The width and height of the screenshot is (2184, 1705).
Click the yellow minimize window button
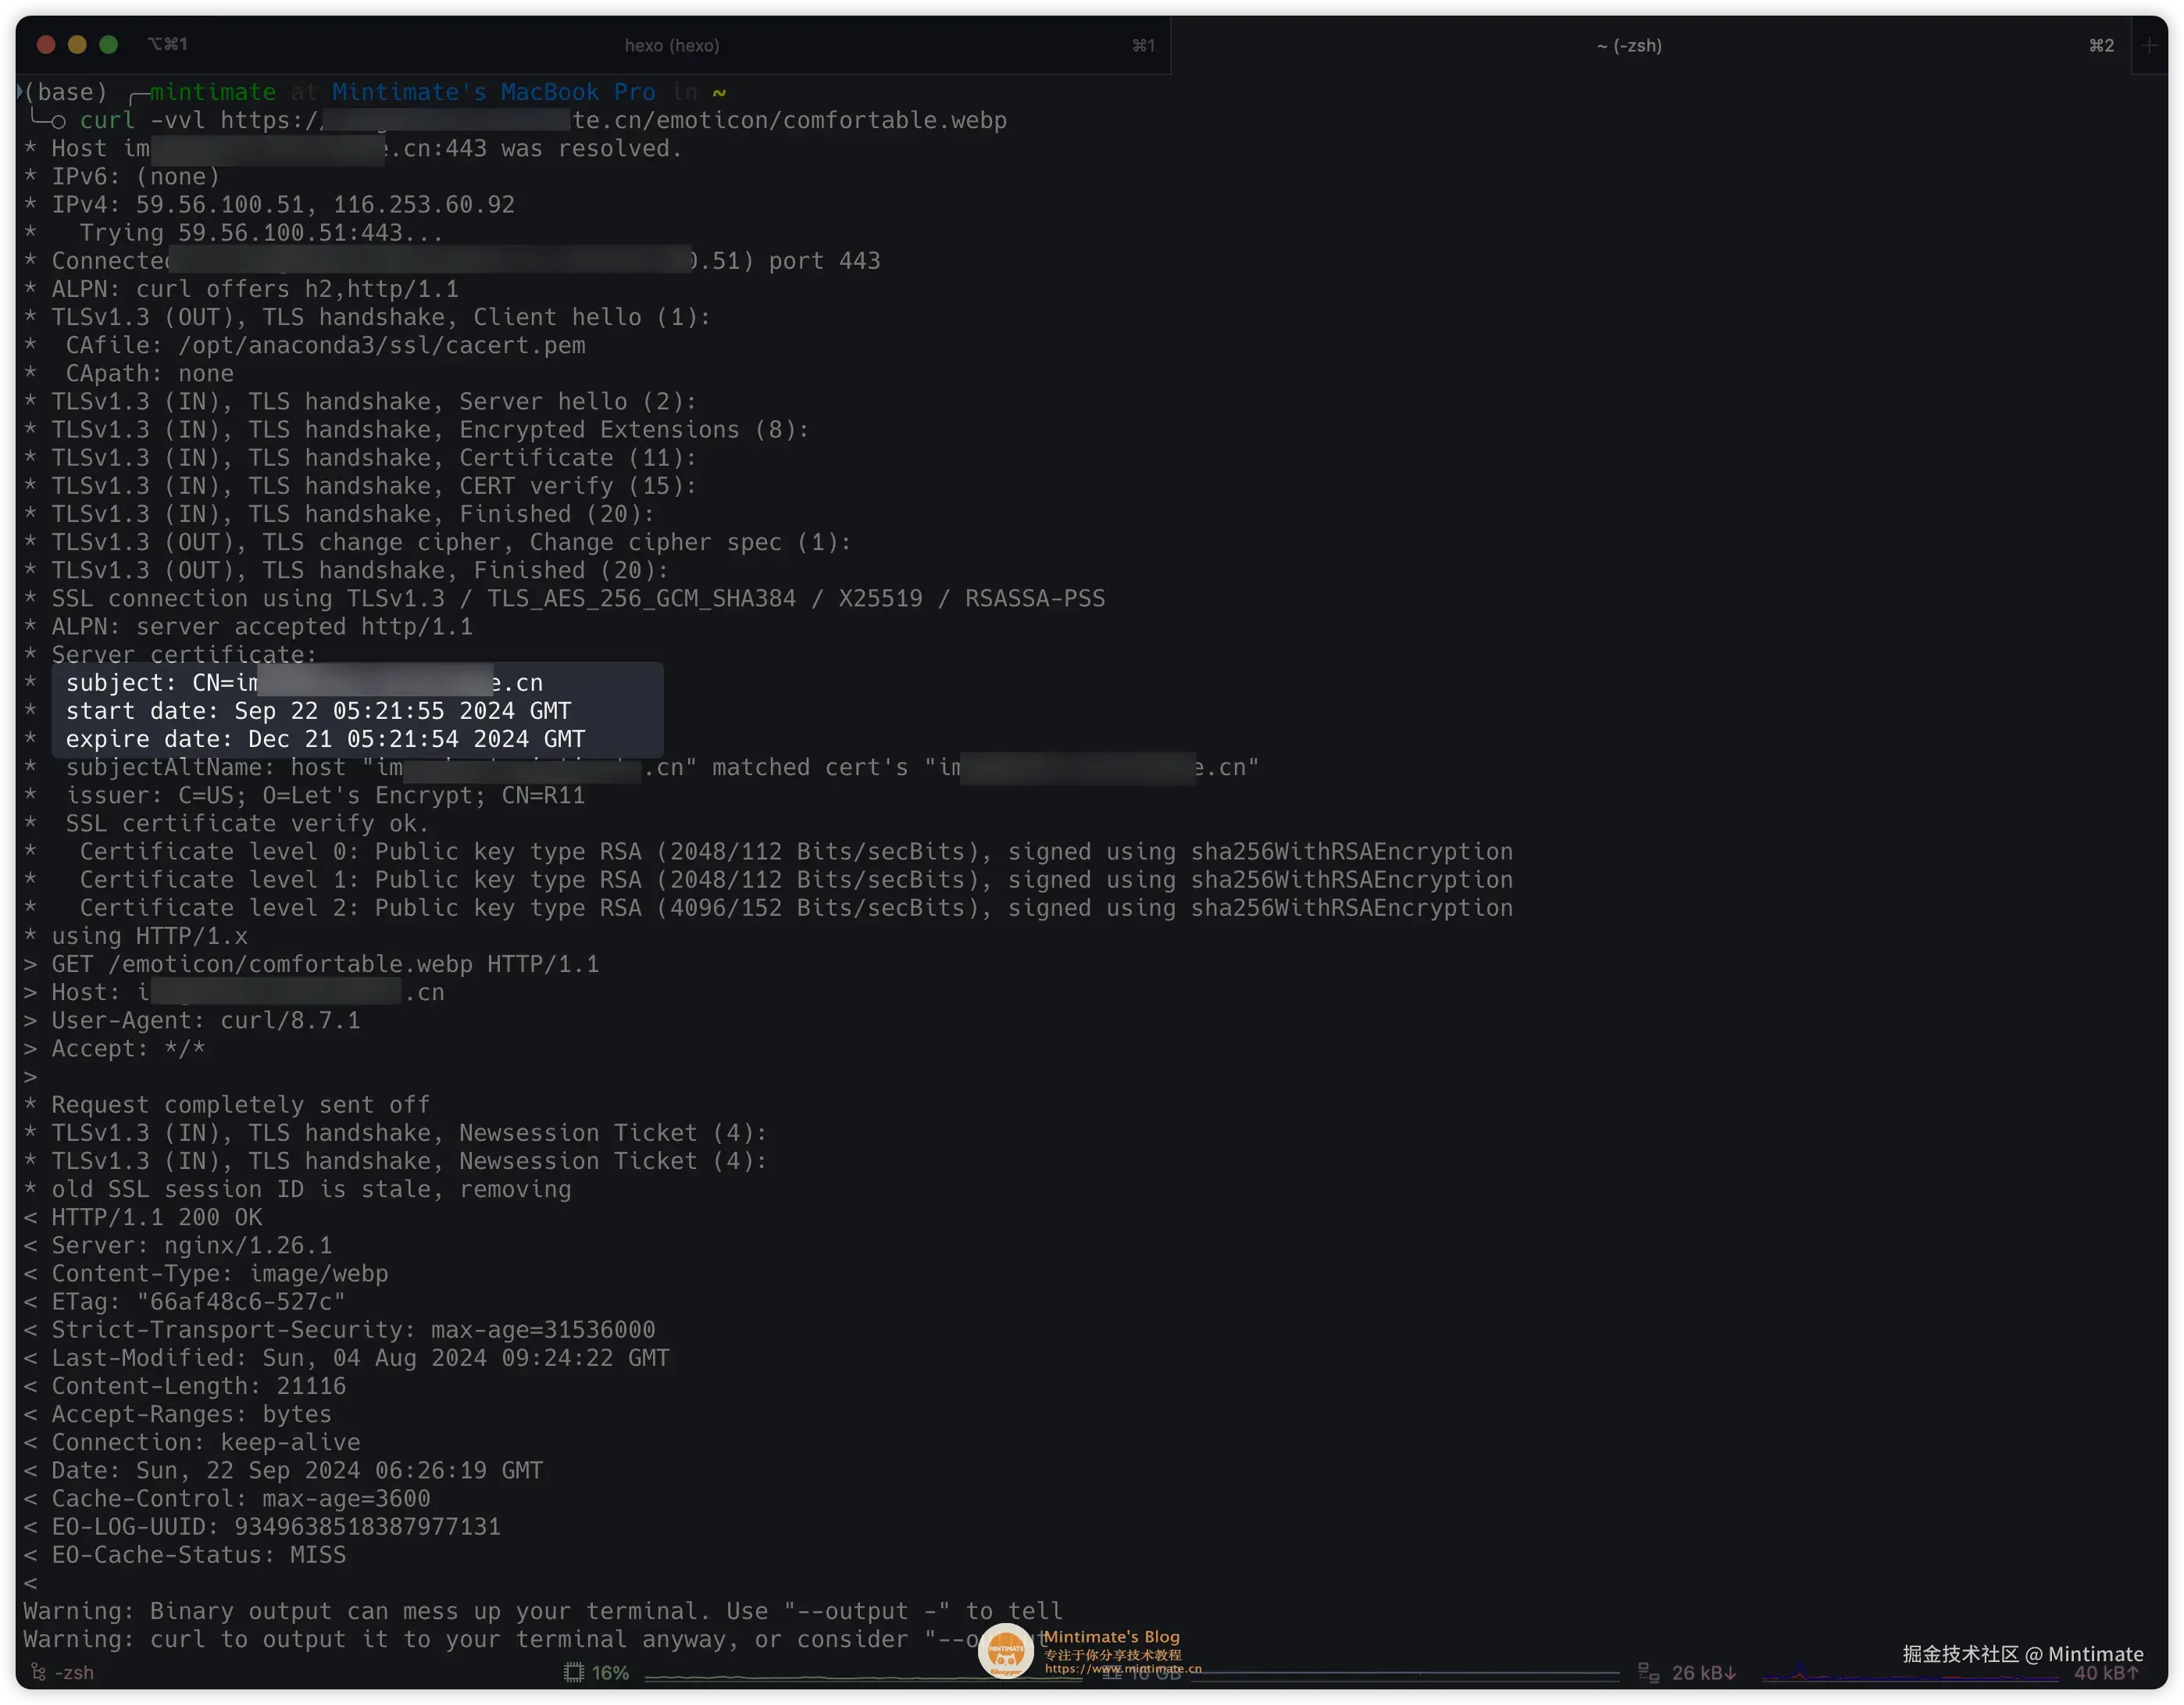77,44
